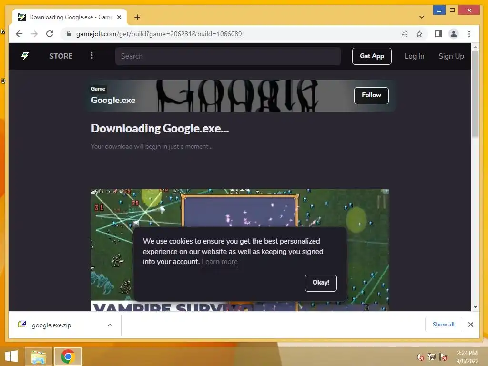Click the 'Downloading Google.exe...' heading
The height and width of the screenshot is (366, 488).
click(x=160, y=129)
